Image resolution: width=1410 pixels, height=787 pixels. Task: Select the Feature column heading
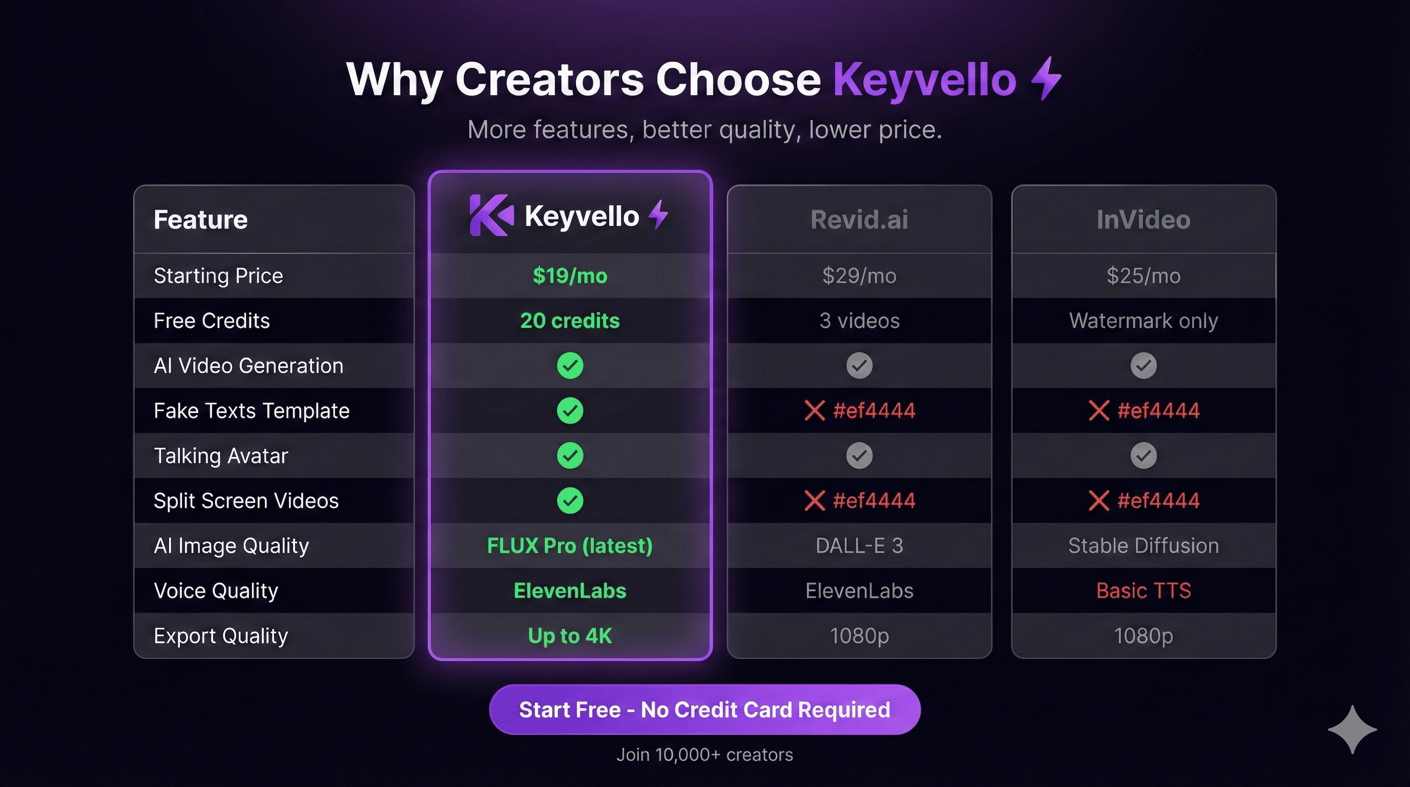pyautogui.click(x=200, y=218)
